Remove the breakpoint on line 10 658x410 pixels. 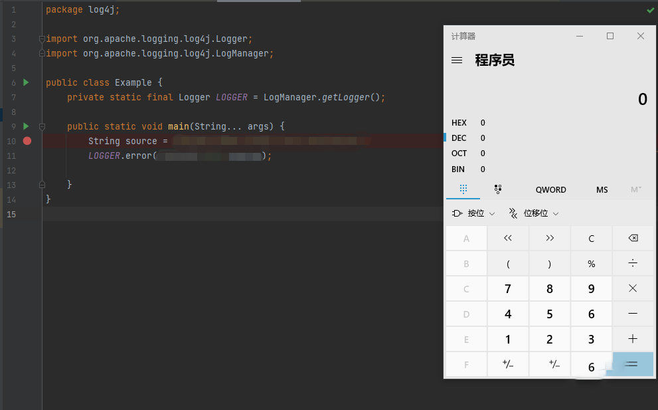[27, 141]
